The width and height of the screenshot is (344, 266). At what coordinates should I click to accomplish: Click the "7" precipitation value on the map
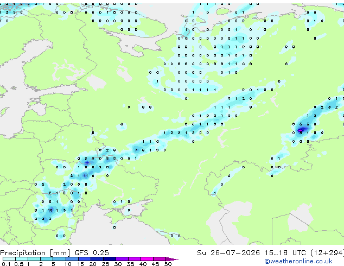coord(136,150)
